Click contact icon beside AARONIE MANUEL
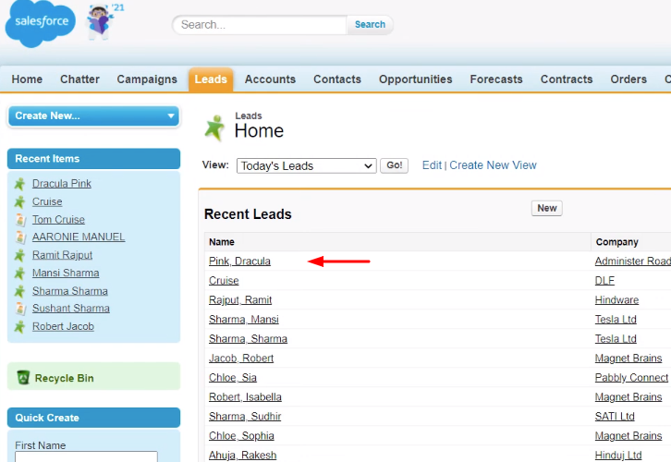Screen dimensions: 671x462 pos(20,237)
